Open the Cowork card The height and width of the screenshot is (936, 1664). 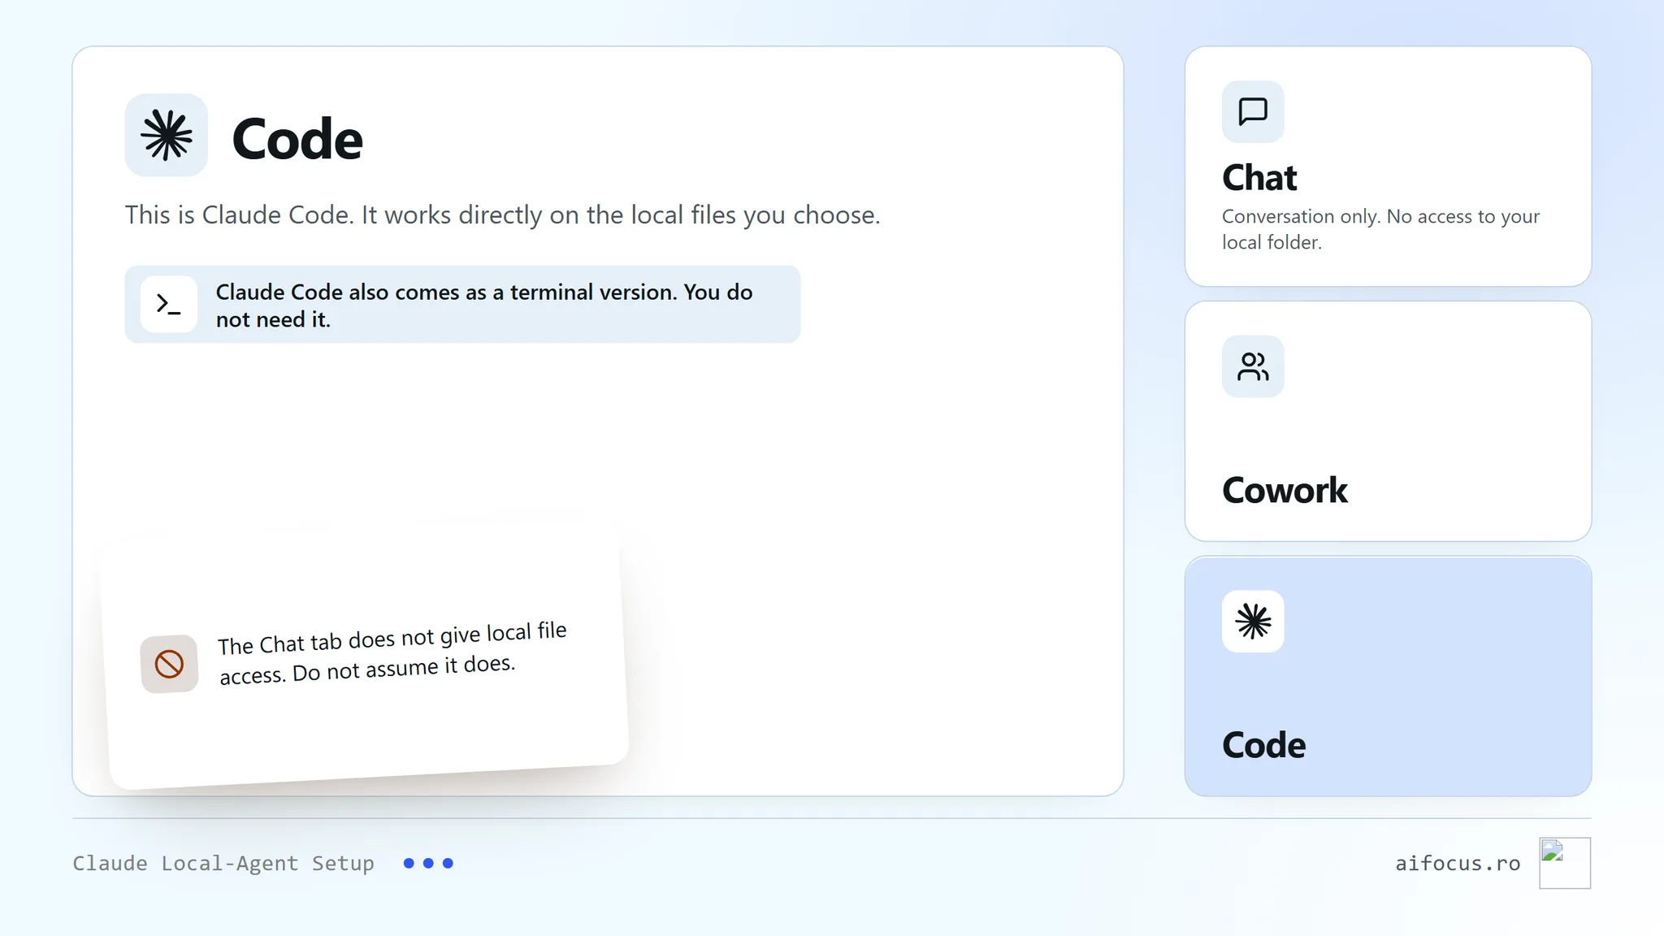pos(1388,421)
